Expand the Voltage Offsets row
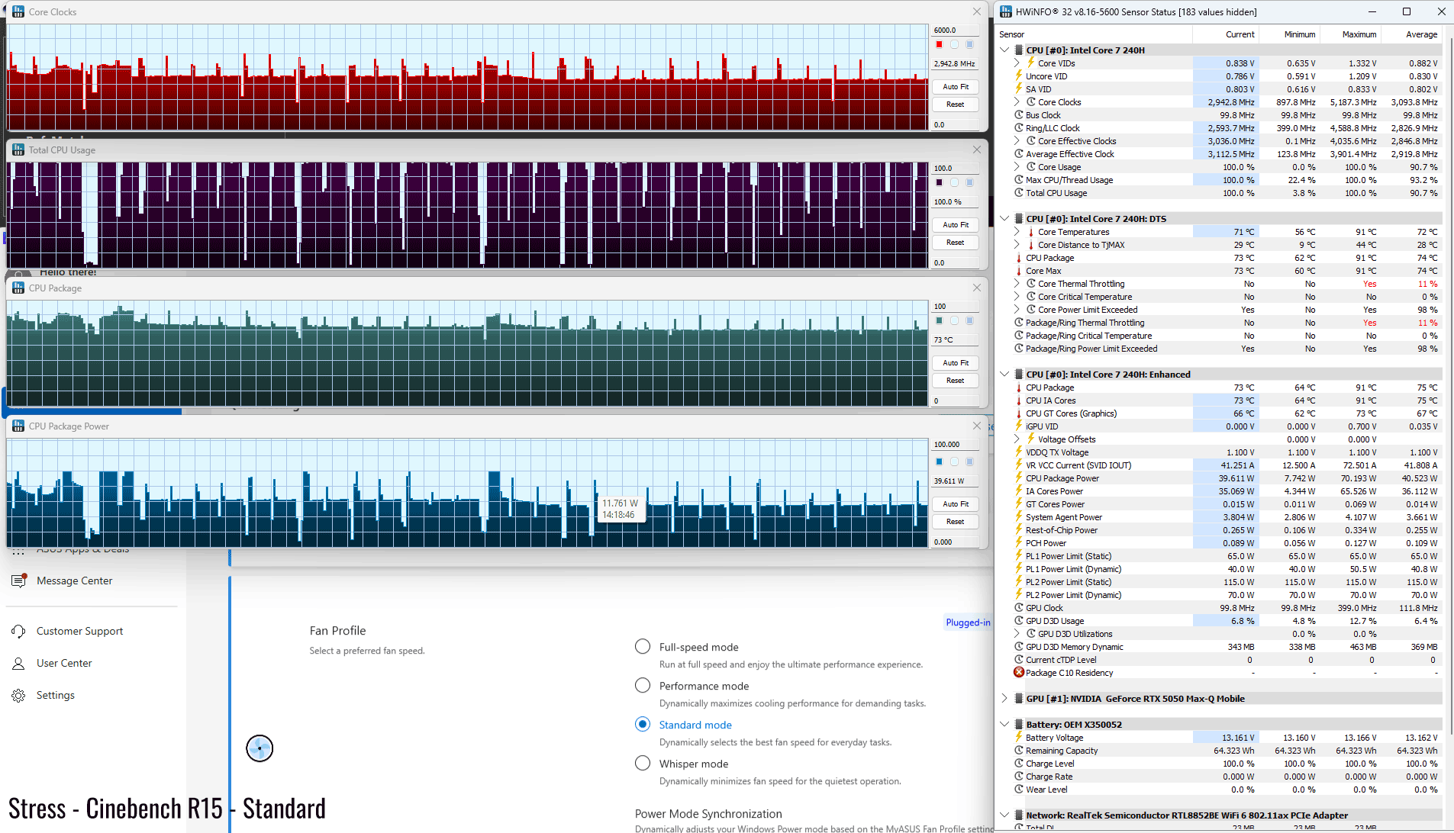 click(x=1017, y=439)
